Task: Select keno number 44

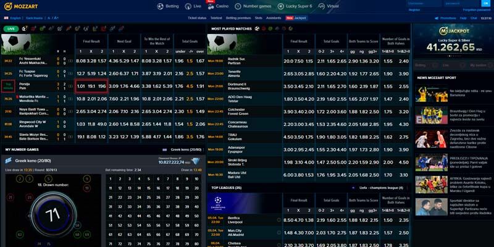Action: click(x=139, y=217)
